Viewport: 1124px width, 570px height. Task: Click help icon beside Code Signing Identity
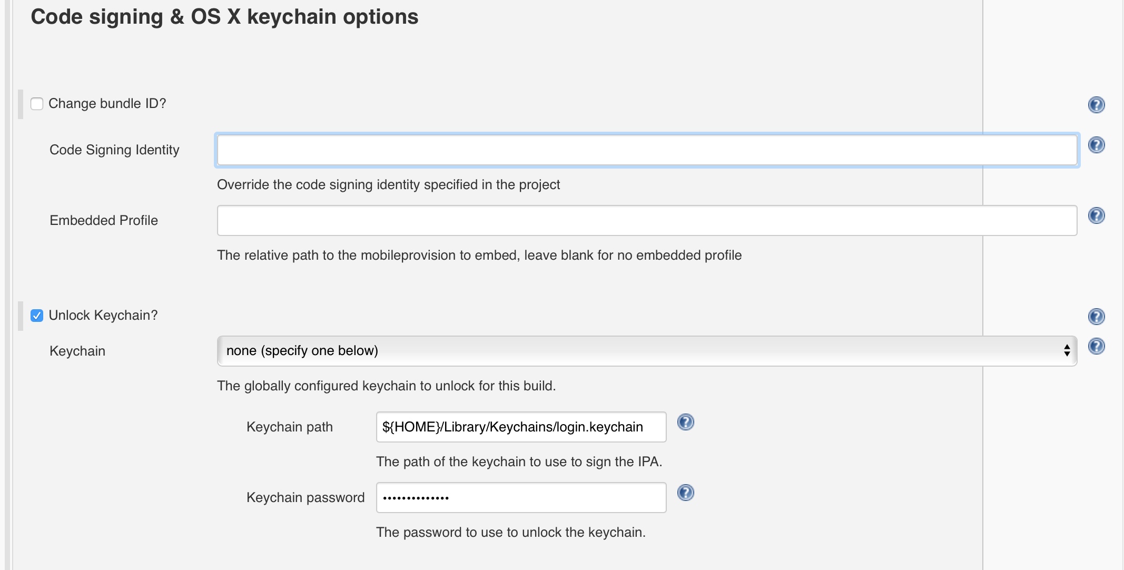[1096, 145]
